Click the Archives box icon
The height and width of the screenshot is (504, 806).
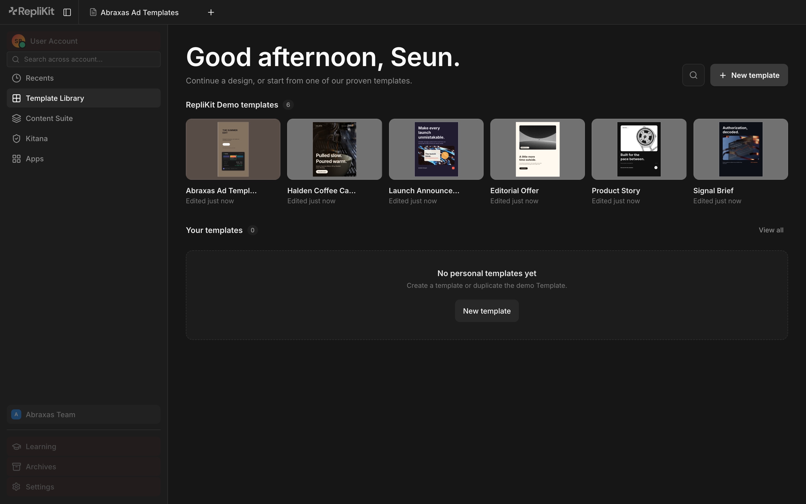pos(16,467)
